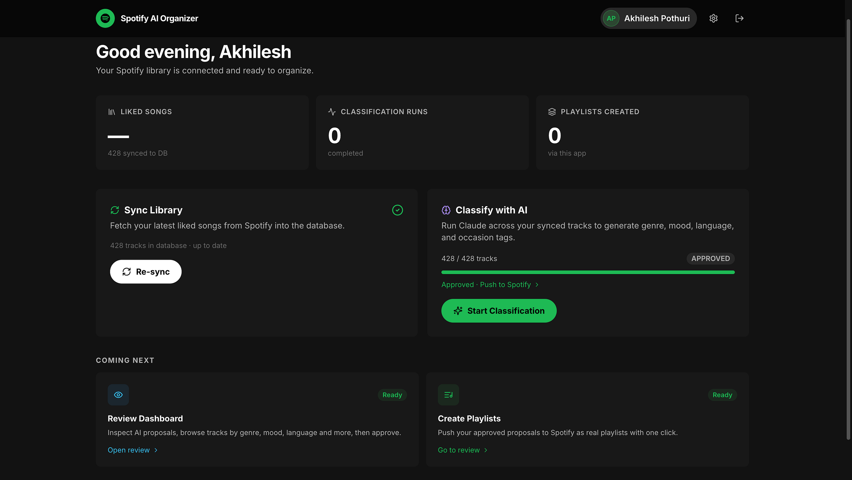
Task: Click the Review Dashboard card title
Action: pyautogui.click(x=145, y=419)
